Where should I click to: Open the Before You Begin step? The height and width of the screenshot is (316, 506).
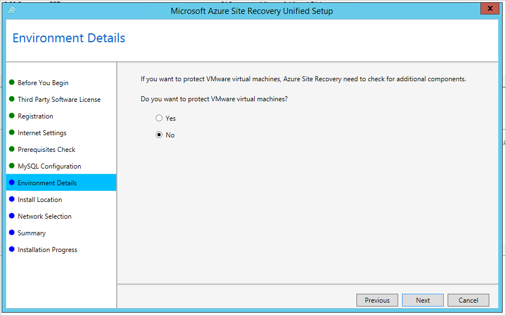pyautogui.click(x=43, y=83)
